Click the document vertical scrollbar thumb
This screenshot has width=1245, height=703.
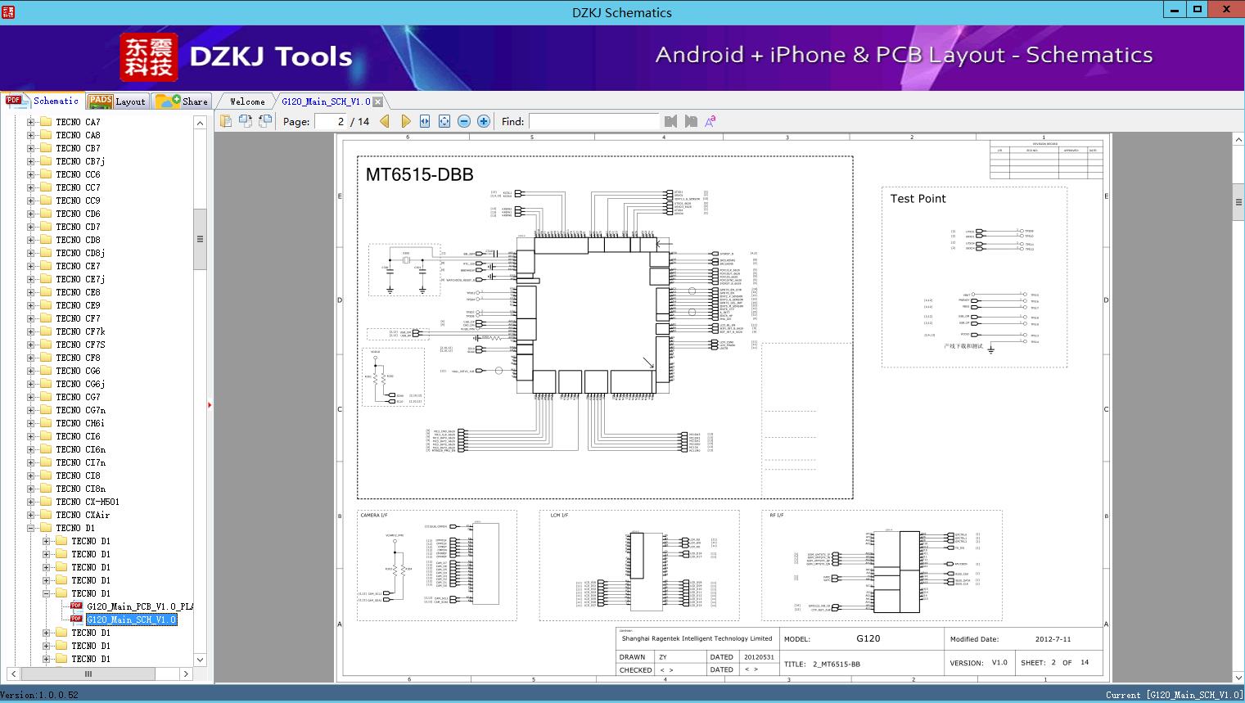(x=1238, y=202)
